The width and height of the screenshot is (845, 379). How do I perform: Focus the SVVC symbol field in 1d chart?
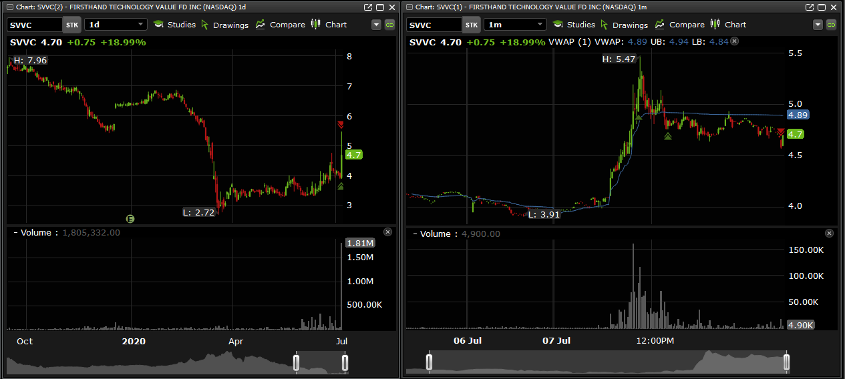click(35, 25)
